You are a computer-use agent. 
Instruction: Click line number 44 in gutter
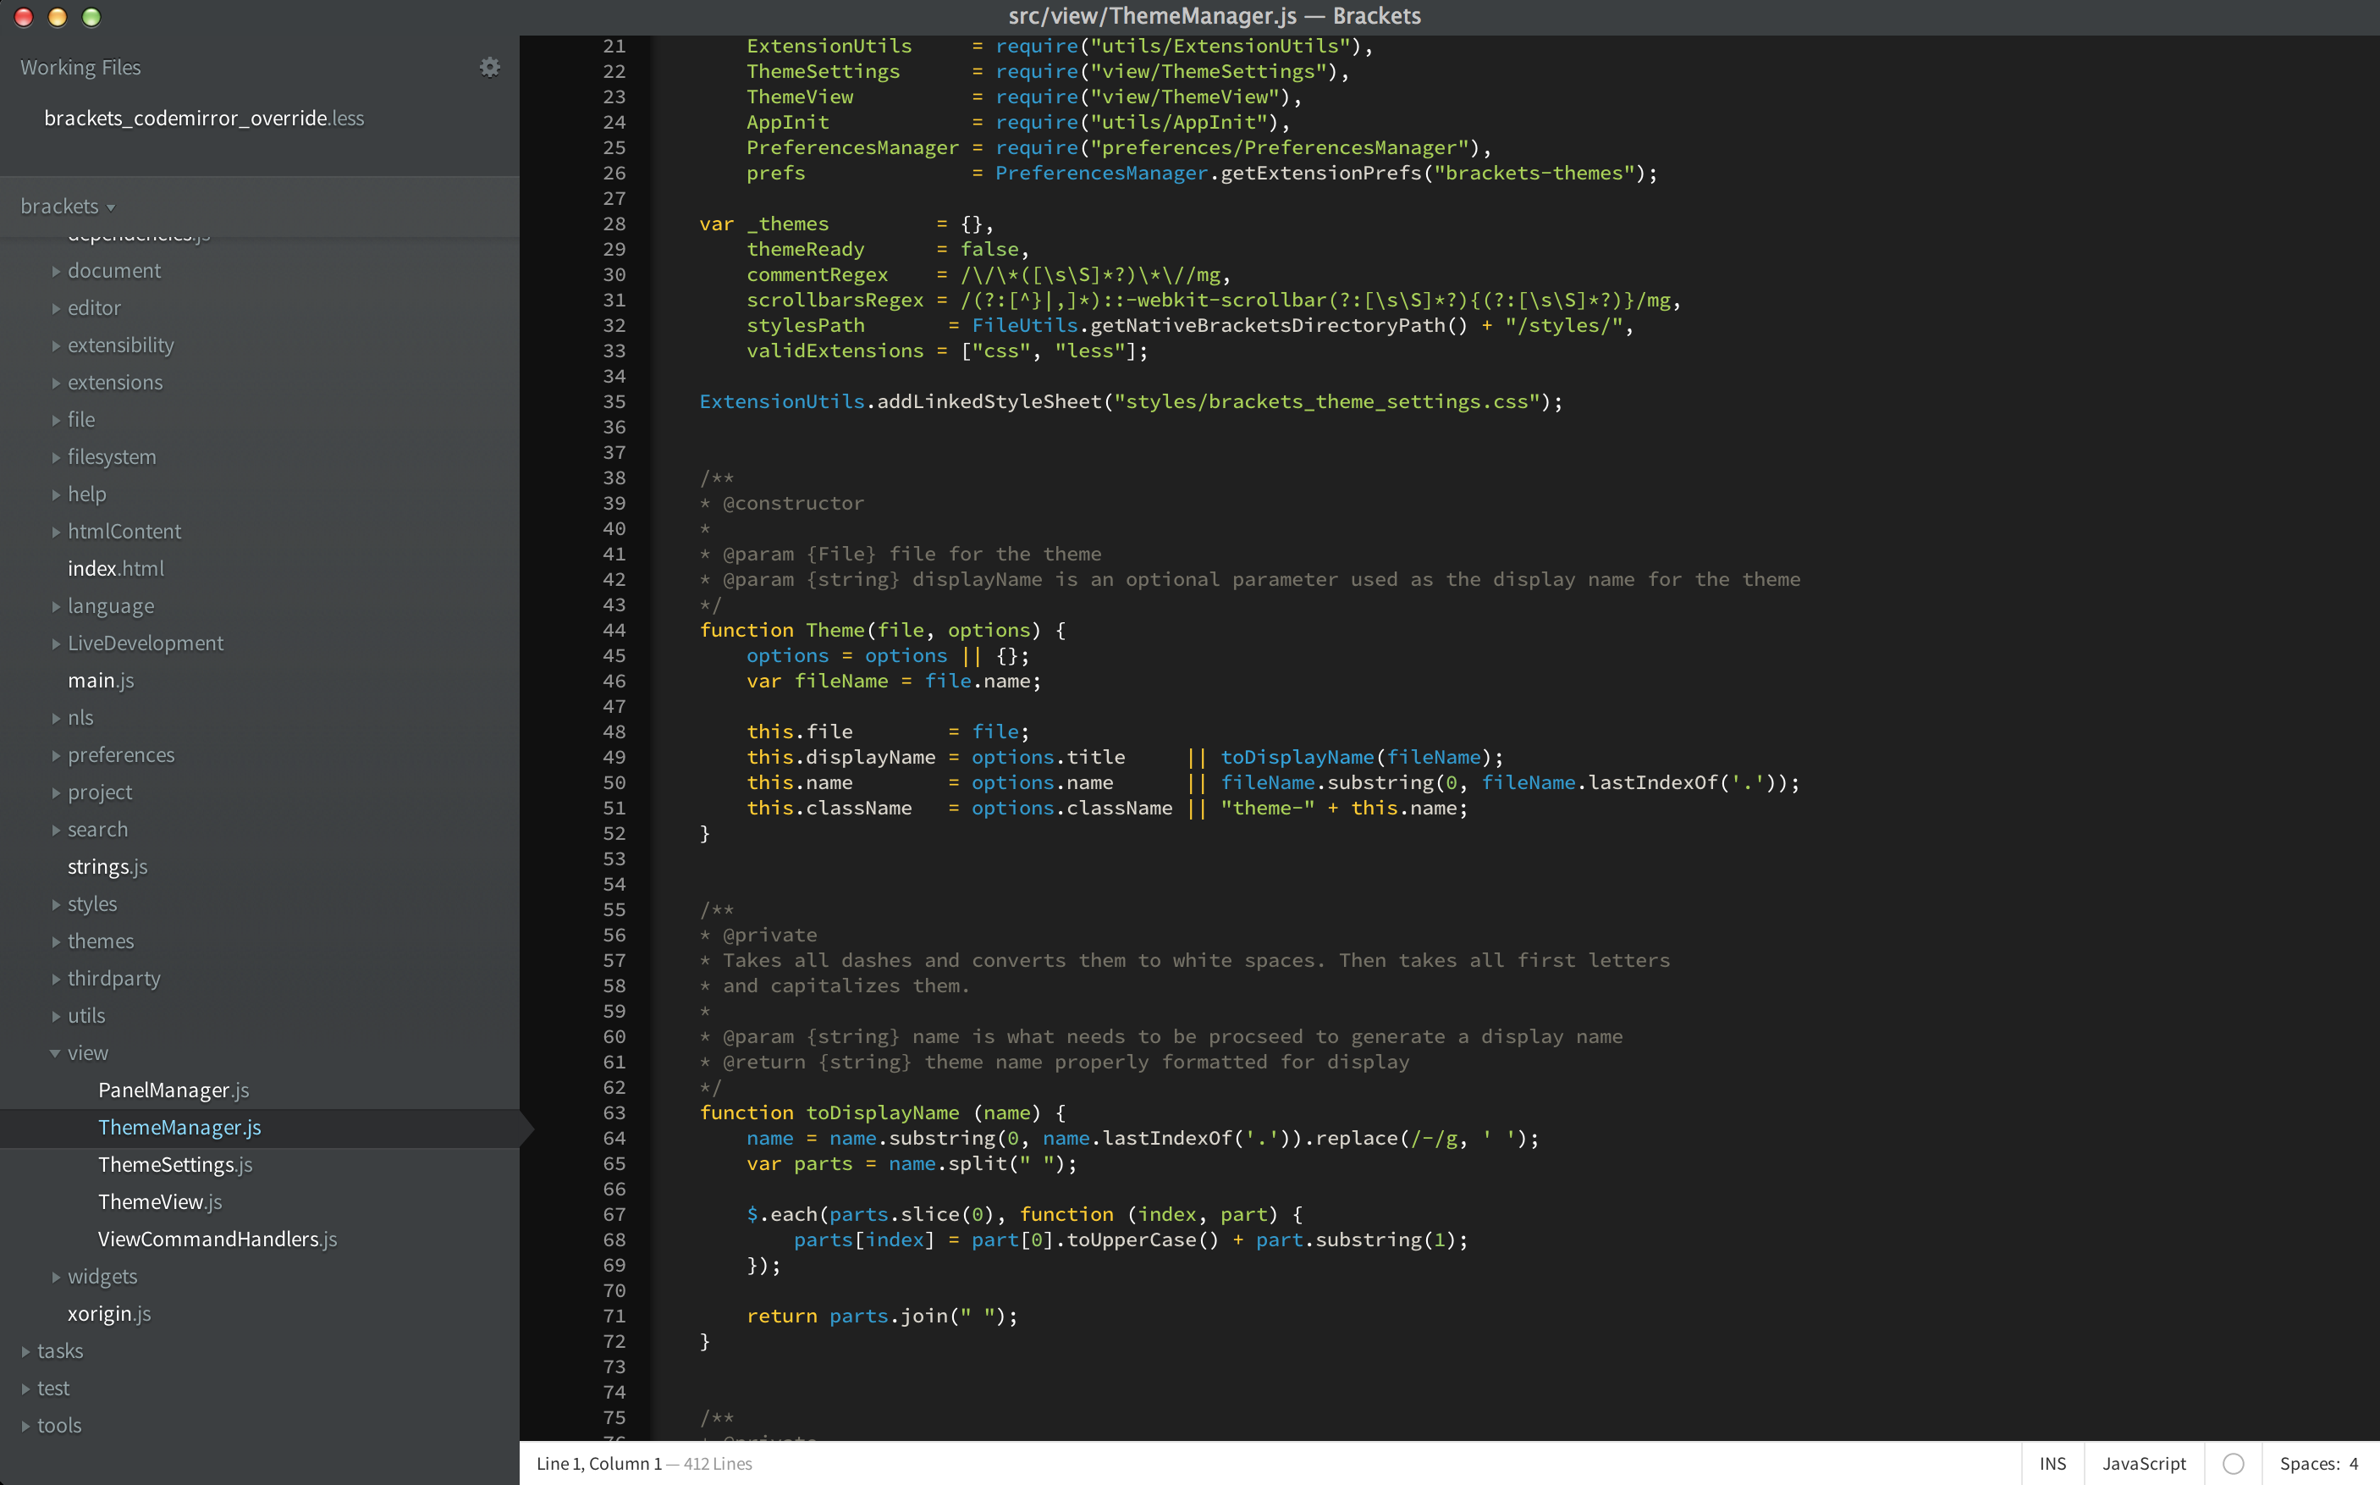(614, 631)
